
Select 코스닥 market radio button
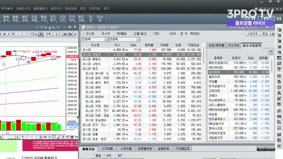click(99, 34)
